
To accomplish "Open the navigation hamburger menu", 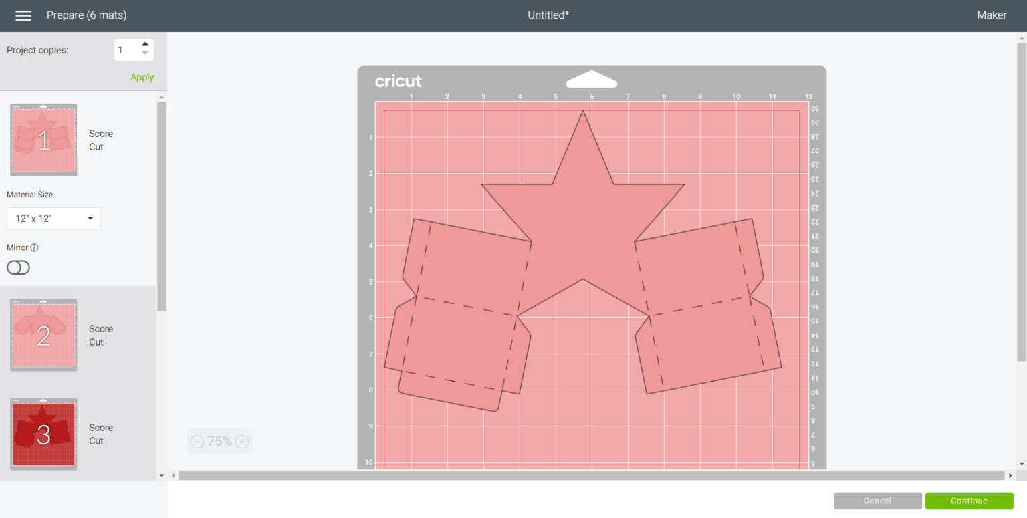I will (x=23, y=15).
